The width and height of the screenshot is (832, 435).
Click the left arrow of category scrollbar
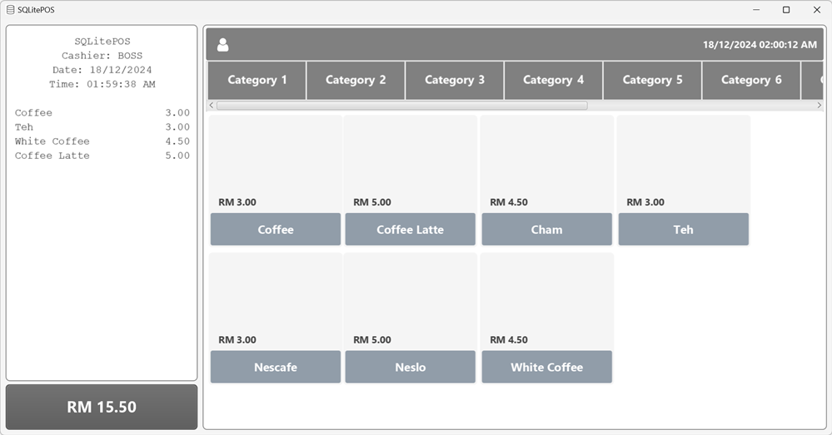(212, 106)
